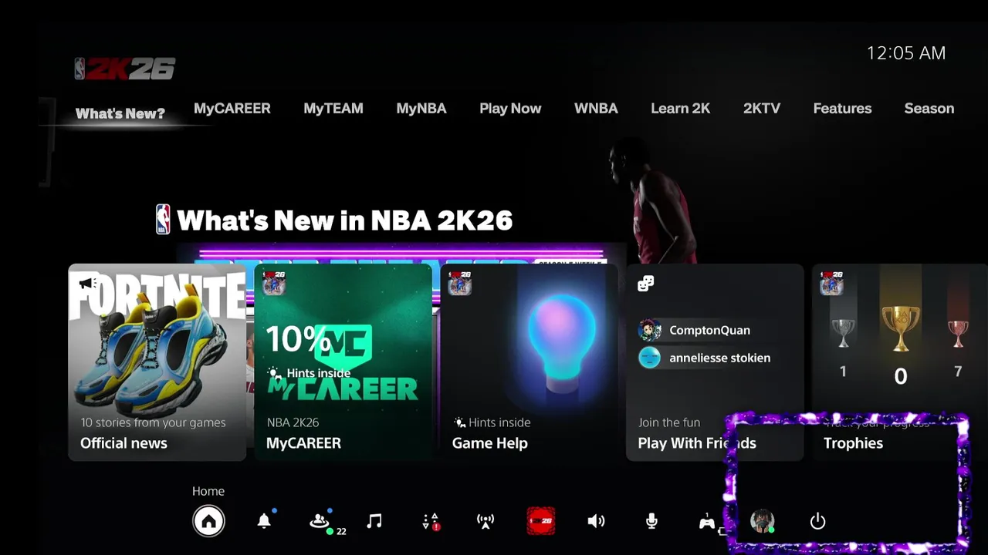
Task: Open the profile avatar icon
Action: [763, 521]
